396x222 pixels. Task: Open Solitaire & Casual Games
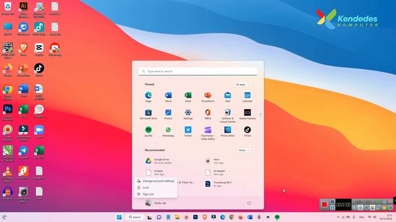[x=227, y=116]
